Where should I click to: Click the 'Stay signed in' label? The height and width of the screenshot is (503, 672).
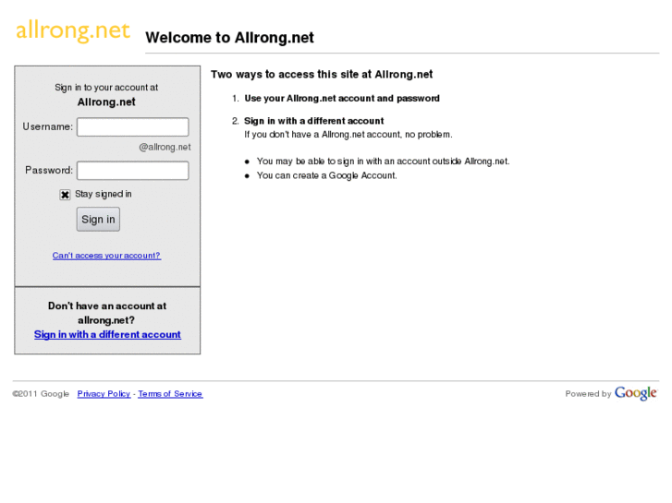[x=104, y=195]
